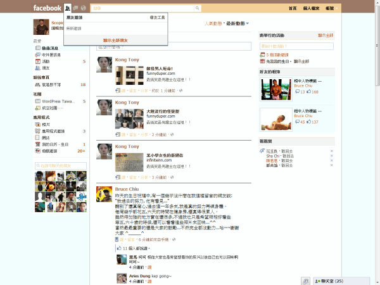Image resolution: width=380 pixels, height=285 pixels.
Task: Open the hairstyle post thumbnail image
Action: coord(129,119)
